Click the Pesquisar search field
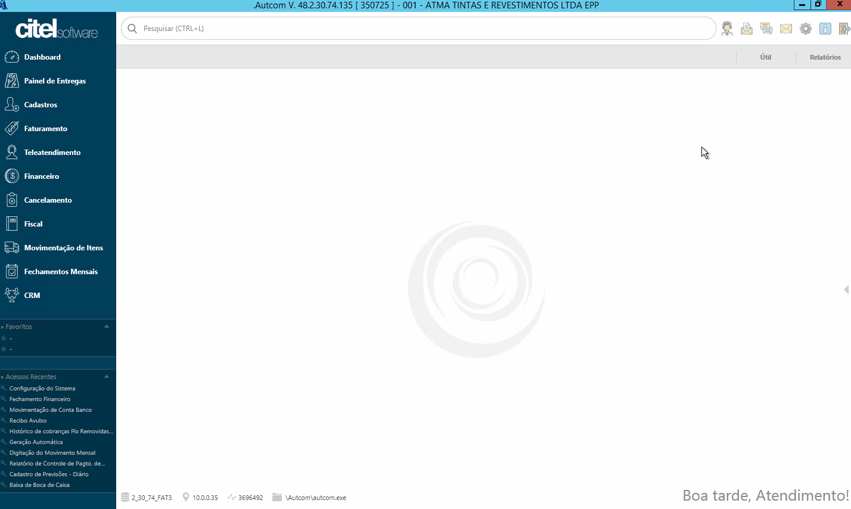This screenshot has height=509, width=851. pos(418,29)
